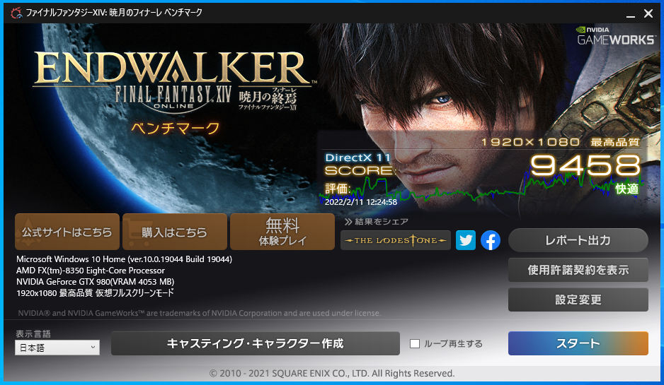
Task: Open 無料体験プレイ free trial button
Action: click(282, 232)
